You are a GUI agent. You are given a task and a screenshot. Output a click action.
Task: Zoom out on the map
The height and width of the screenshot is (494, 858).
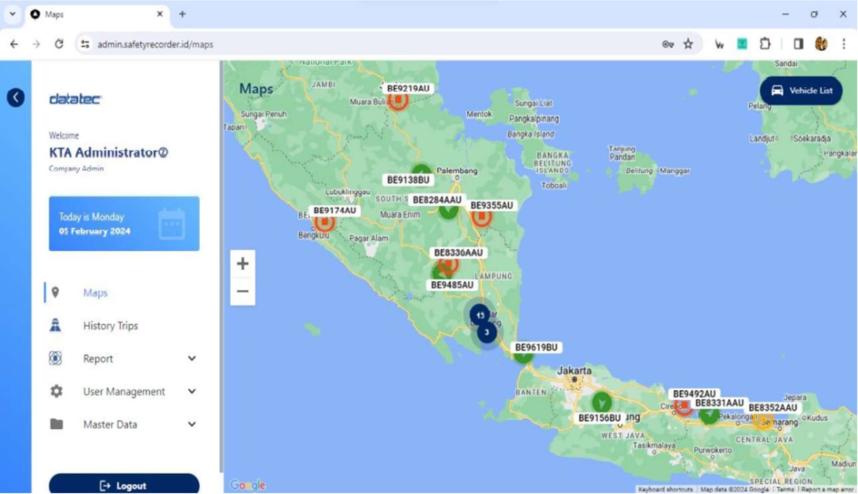click(x=243, y=291)
